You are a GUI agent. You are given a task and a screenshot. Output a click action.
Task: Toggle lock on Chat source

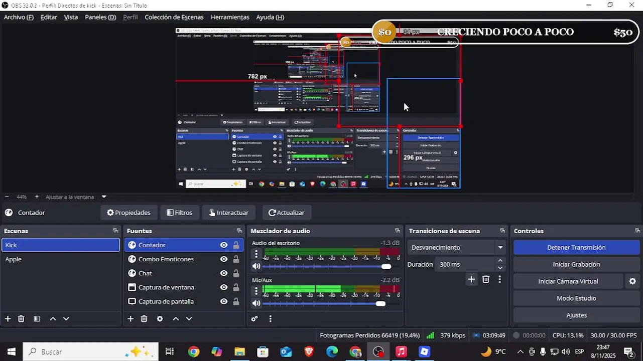coord(236,273)
